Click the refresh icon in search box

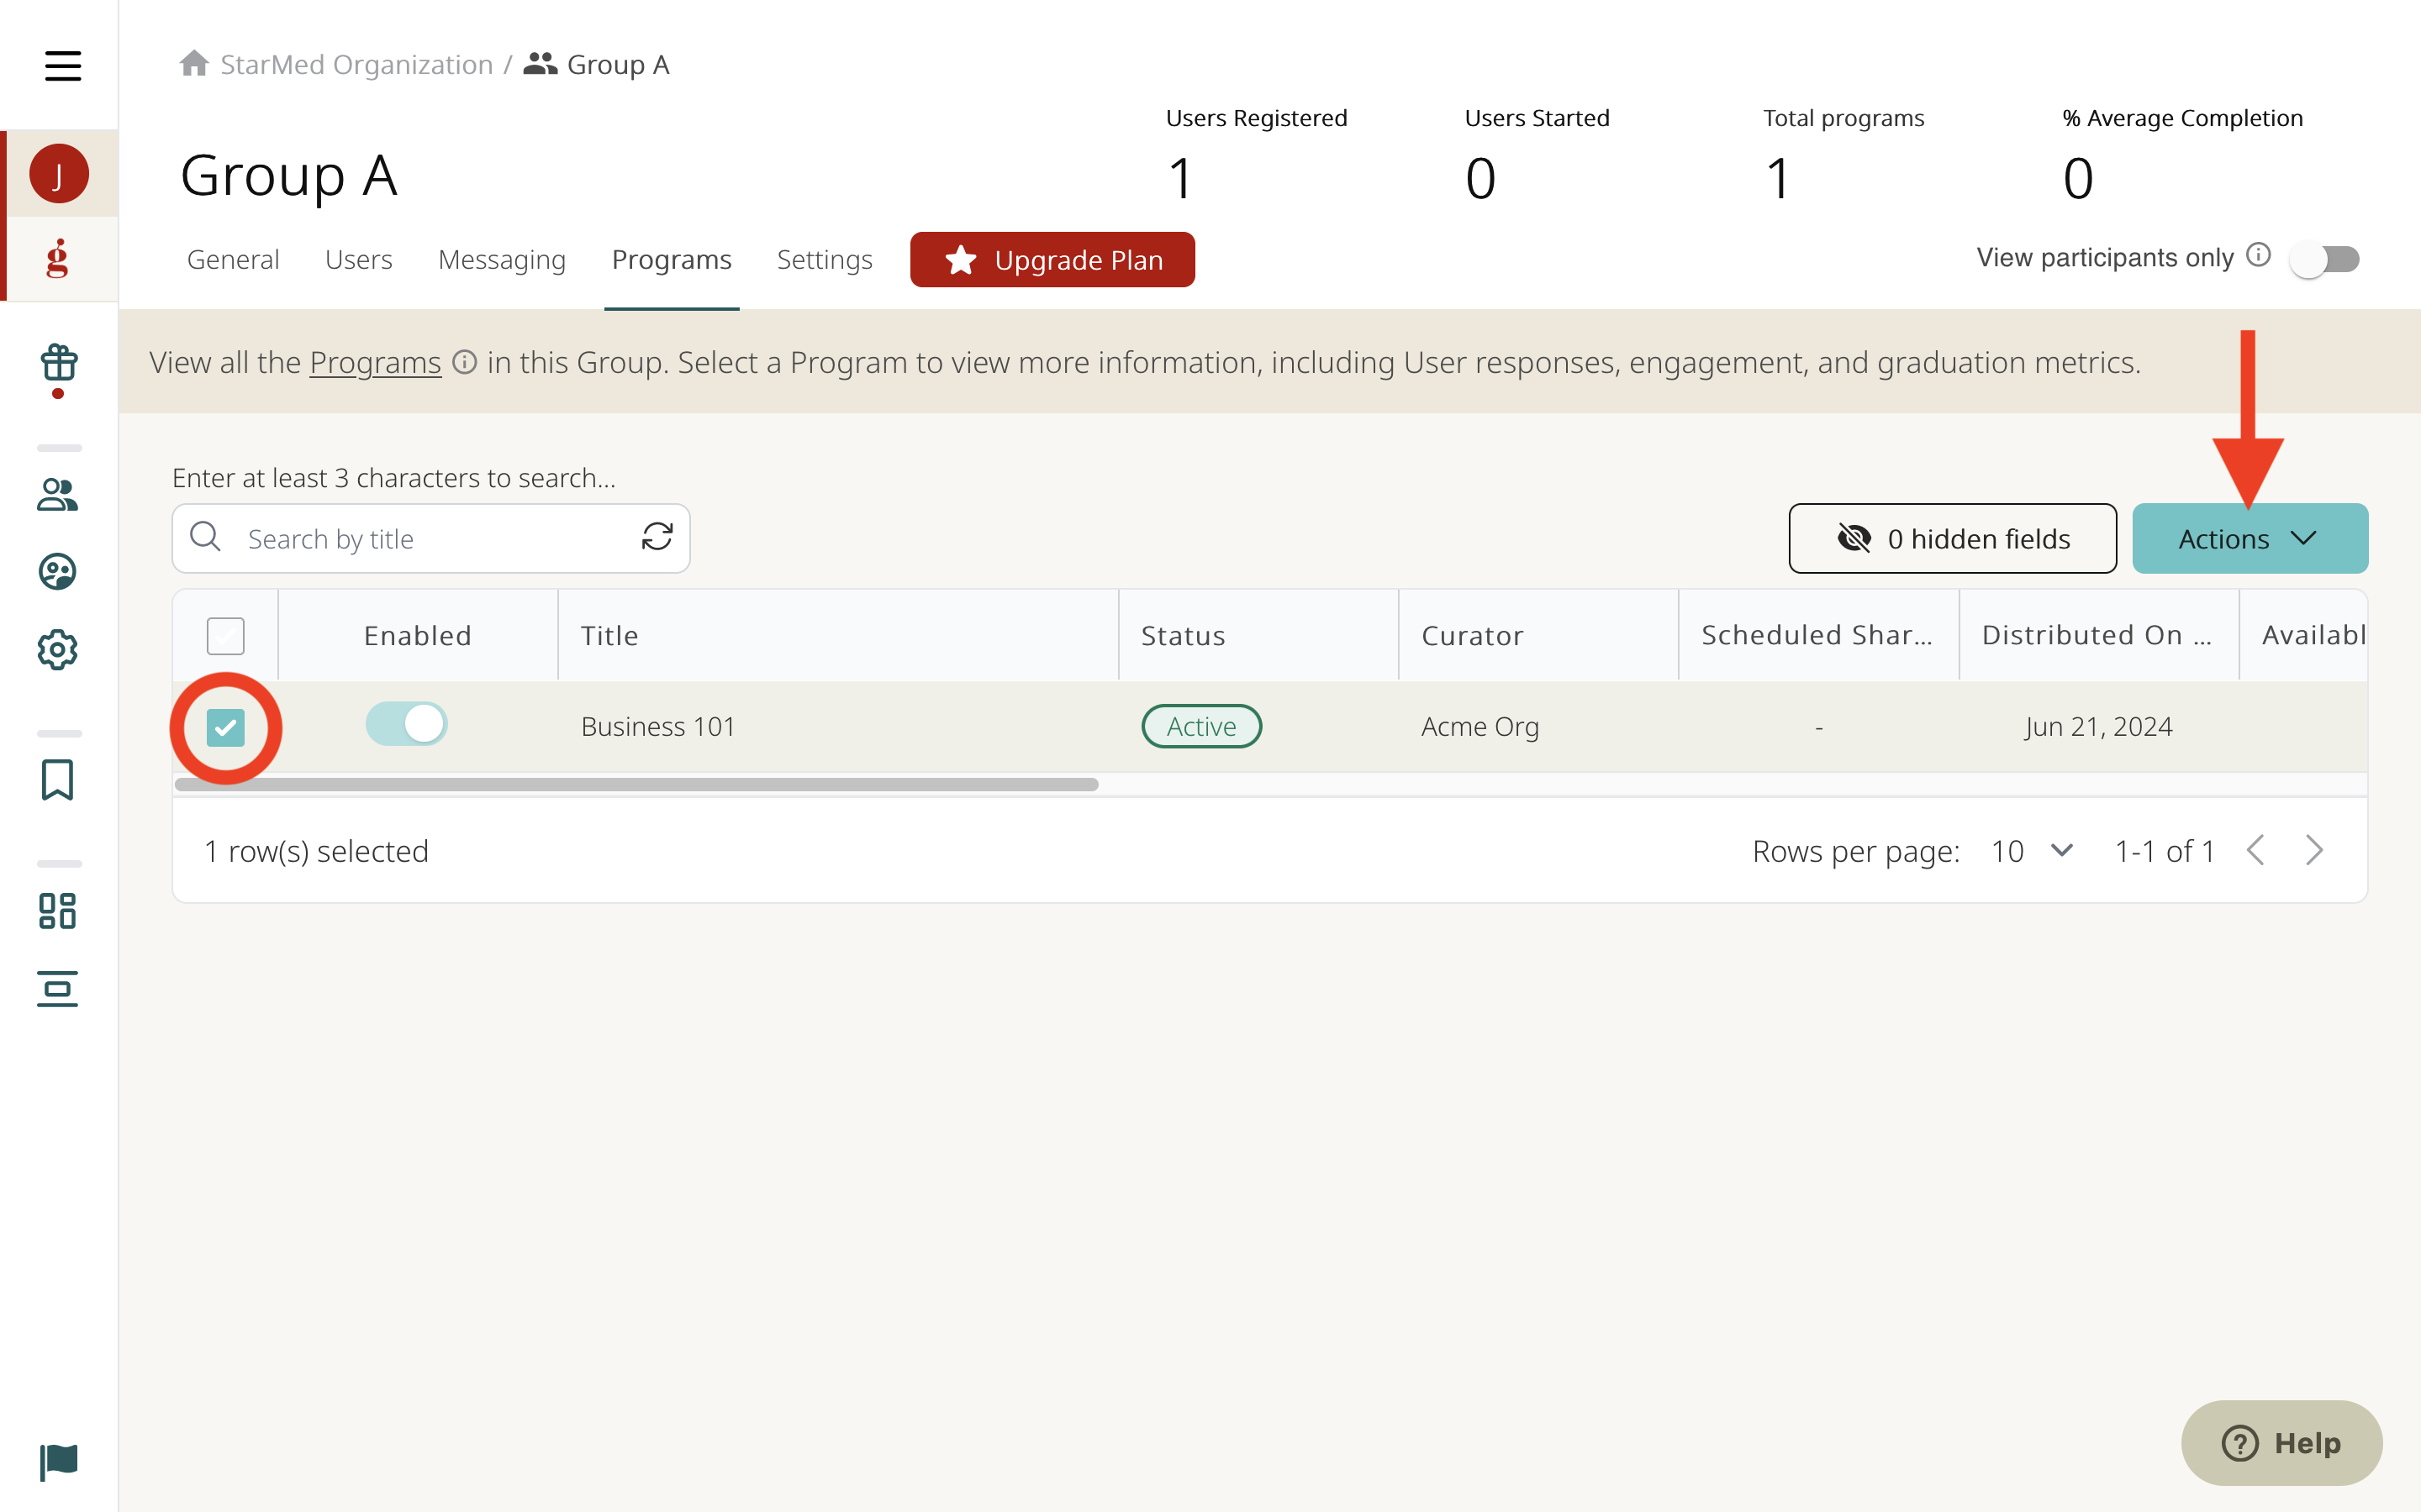click(x=657, y=537)
